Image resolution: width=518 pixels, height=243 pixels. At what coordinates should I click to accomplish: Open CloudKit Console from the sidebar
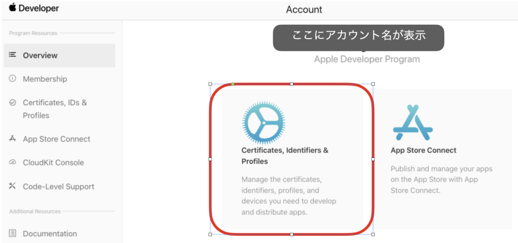(x=53, y=163)
